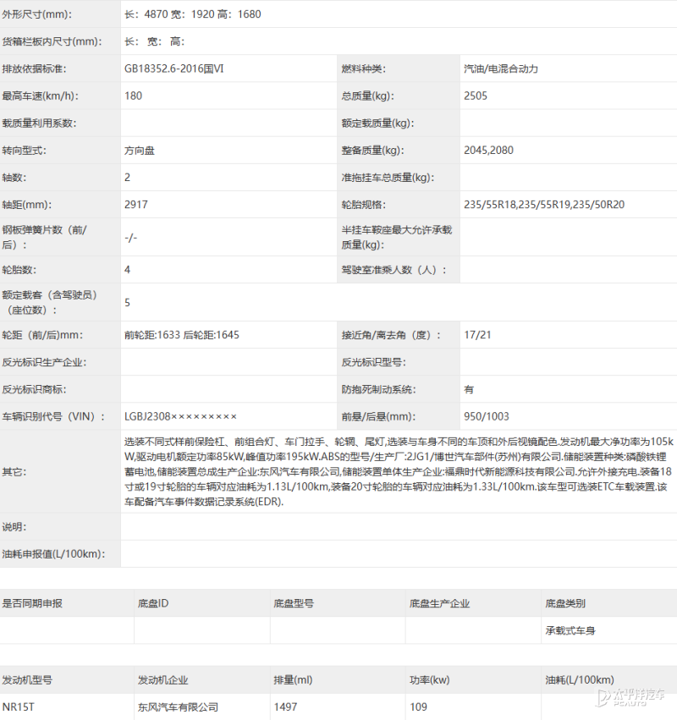Click the 反光标识生产企业 label

[44, 362]
